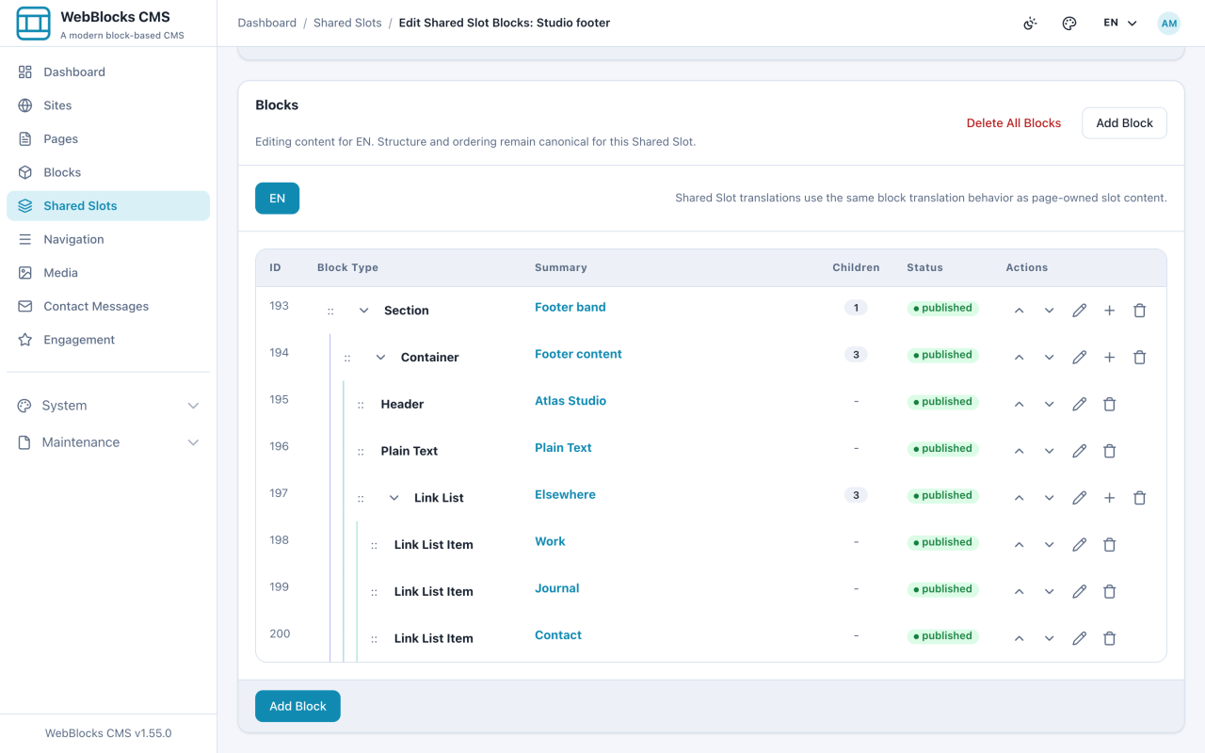Delete the Header block 195
Screen dimensions: 1205x753
1109,405
